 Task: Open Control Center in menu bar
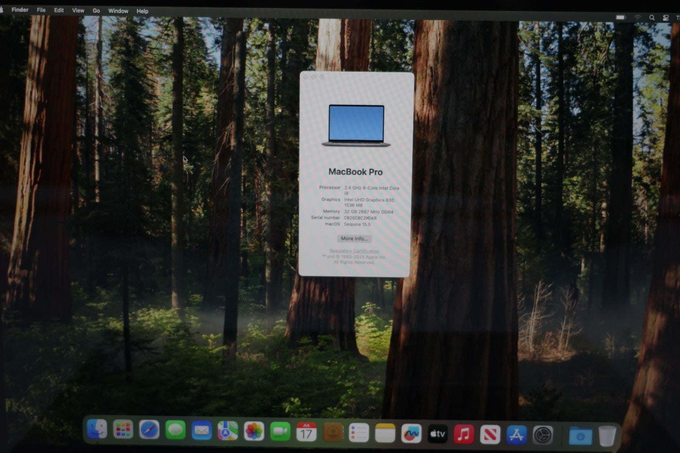coord(666,18)
